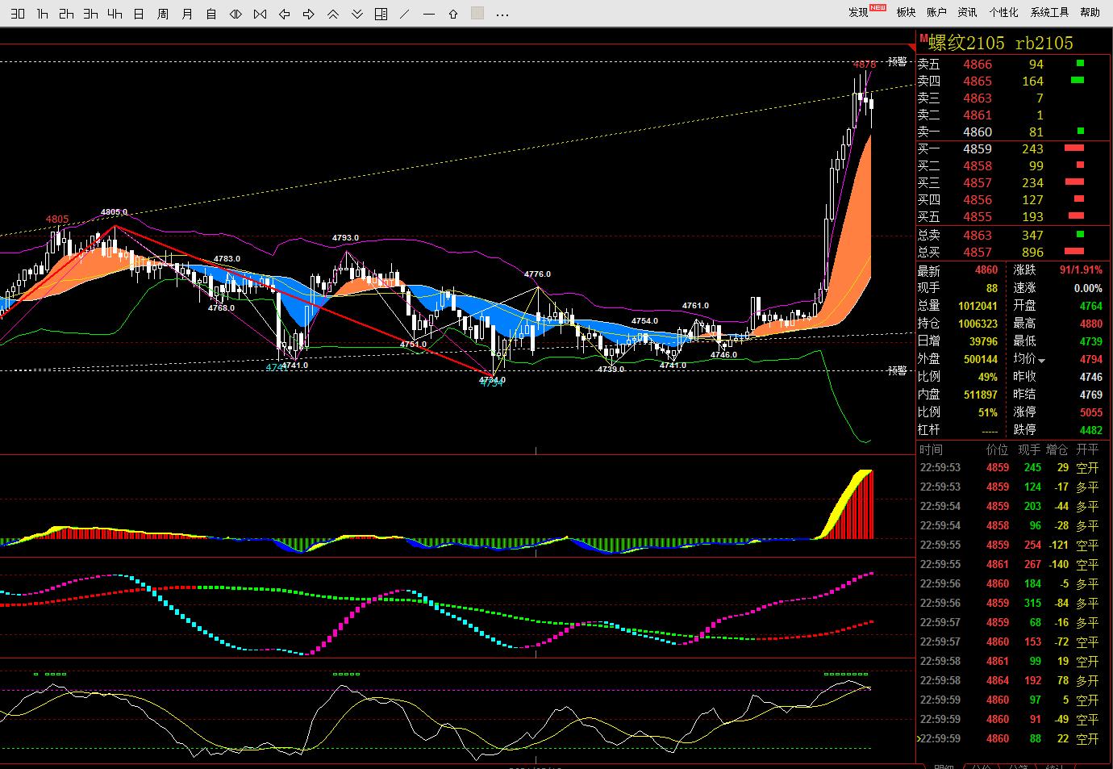Viewport: 1113px width, 769px height.
Task: Click the beige color swatch in toolbar
Action: [x=477, y=13]
